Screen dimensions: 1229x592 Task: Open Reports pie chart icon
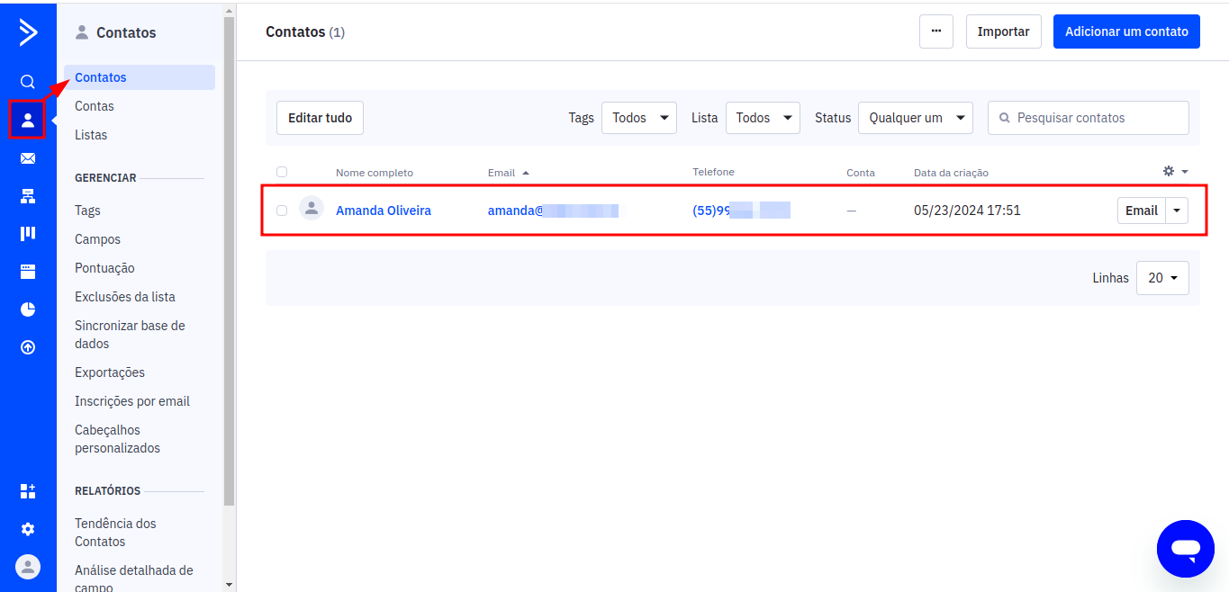coord(28,309)
